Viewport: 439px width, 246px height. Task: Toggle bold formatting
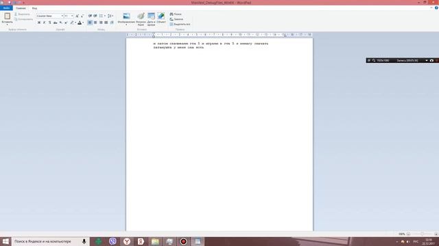click(x=39, y=23)
